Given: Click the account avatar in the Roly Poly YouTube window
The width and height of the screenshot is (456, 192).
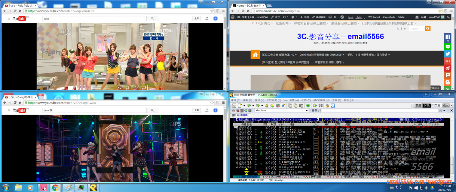Looking at the screenshot, I should tap(216, 19).
